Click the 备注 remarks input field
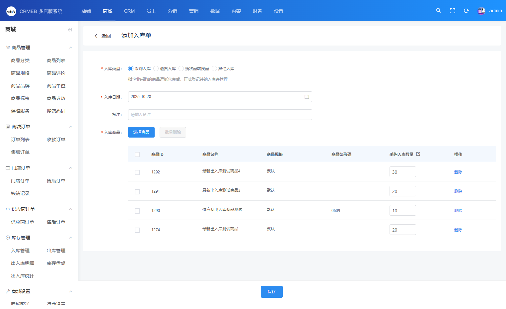Screen dimensions: 506x309 pos(220,115)
